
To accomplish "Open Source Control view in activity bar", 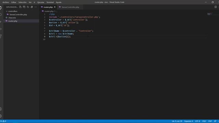I will point(1,22).
